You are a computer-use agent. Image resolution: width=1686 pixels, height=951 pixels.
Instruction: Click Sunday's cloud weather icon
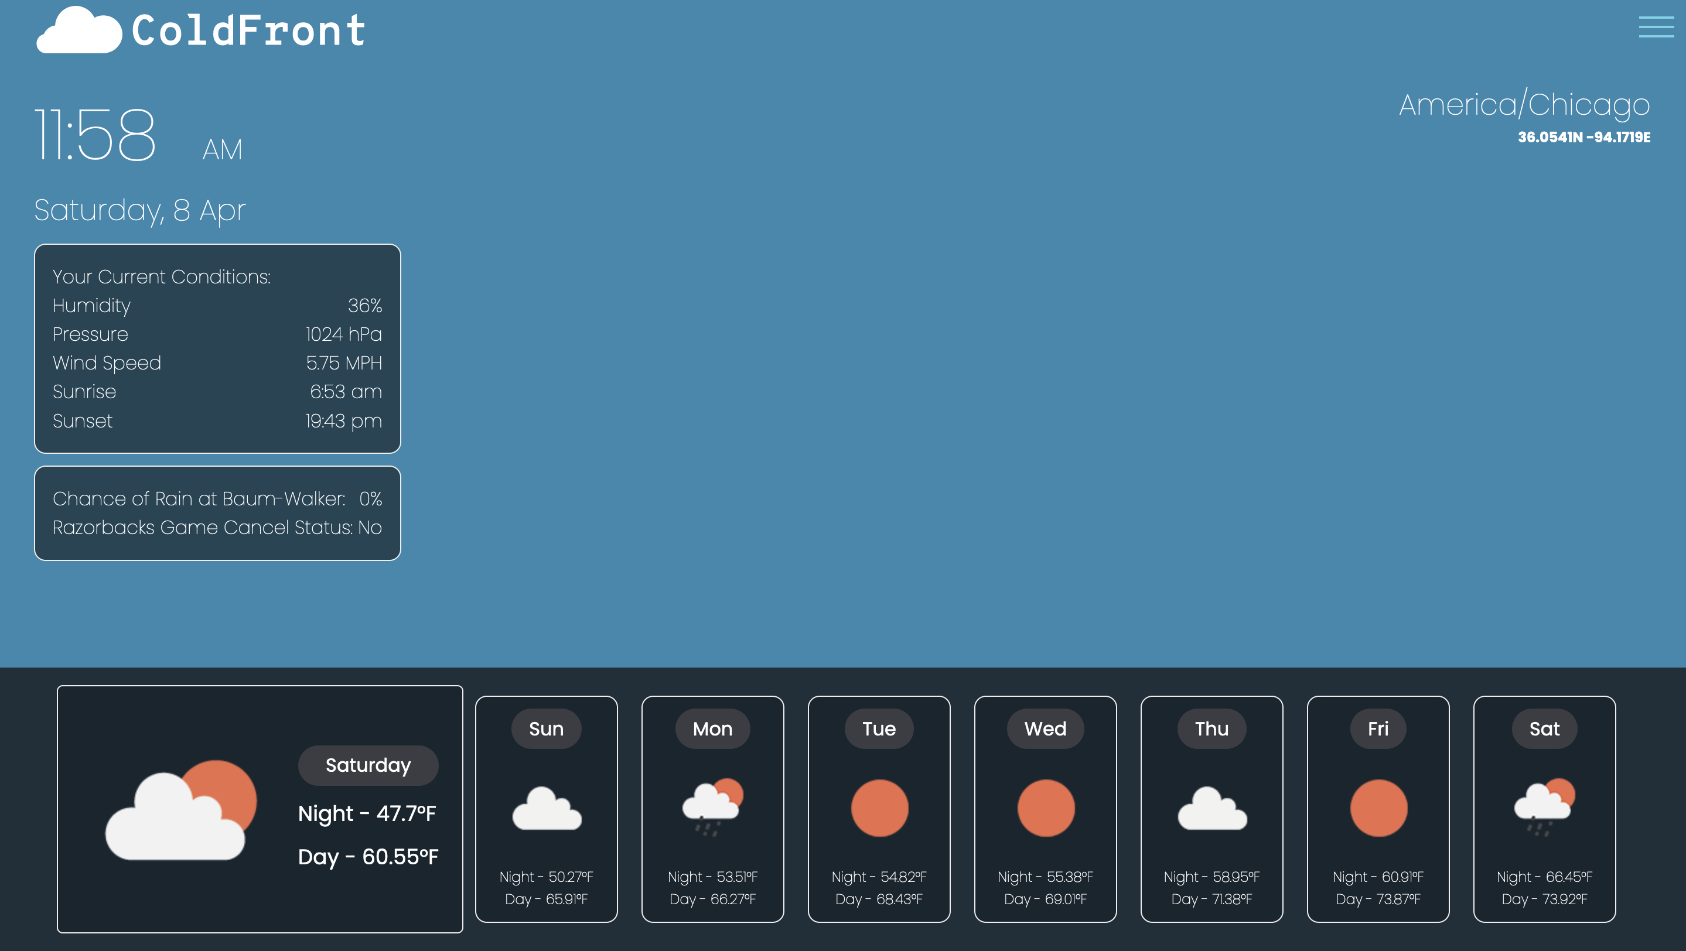547,809
